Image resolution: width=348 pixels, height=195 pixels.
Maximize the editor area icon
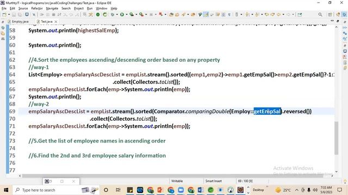[x=338, y=21]
